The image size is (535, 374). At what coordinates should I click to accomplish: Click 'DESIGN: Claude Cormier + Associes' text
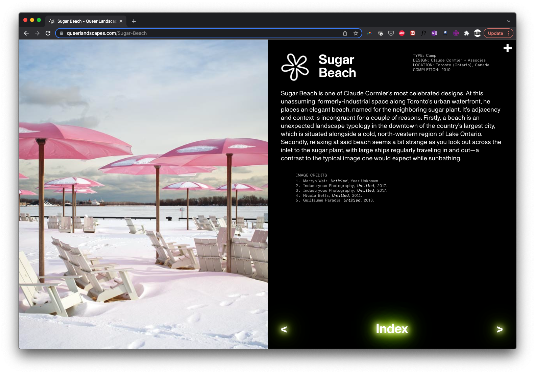pos(449,60)
